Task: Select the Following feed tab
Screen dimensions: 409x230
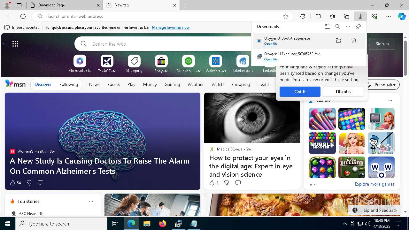Action: (68, 84)
